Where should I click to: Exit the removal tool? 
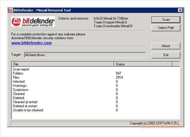(x=166, y=55)
